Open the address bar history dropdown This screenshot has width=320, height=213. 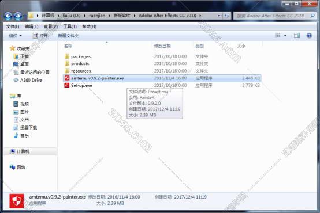[x=219, y=16]
